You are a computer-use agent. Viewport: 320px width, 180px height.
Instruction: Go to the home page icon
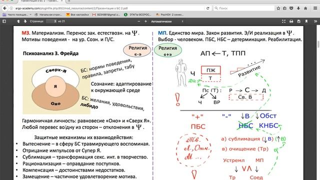[305, 8]
